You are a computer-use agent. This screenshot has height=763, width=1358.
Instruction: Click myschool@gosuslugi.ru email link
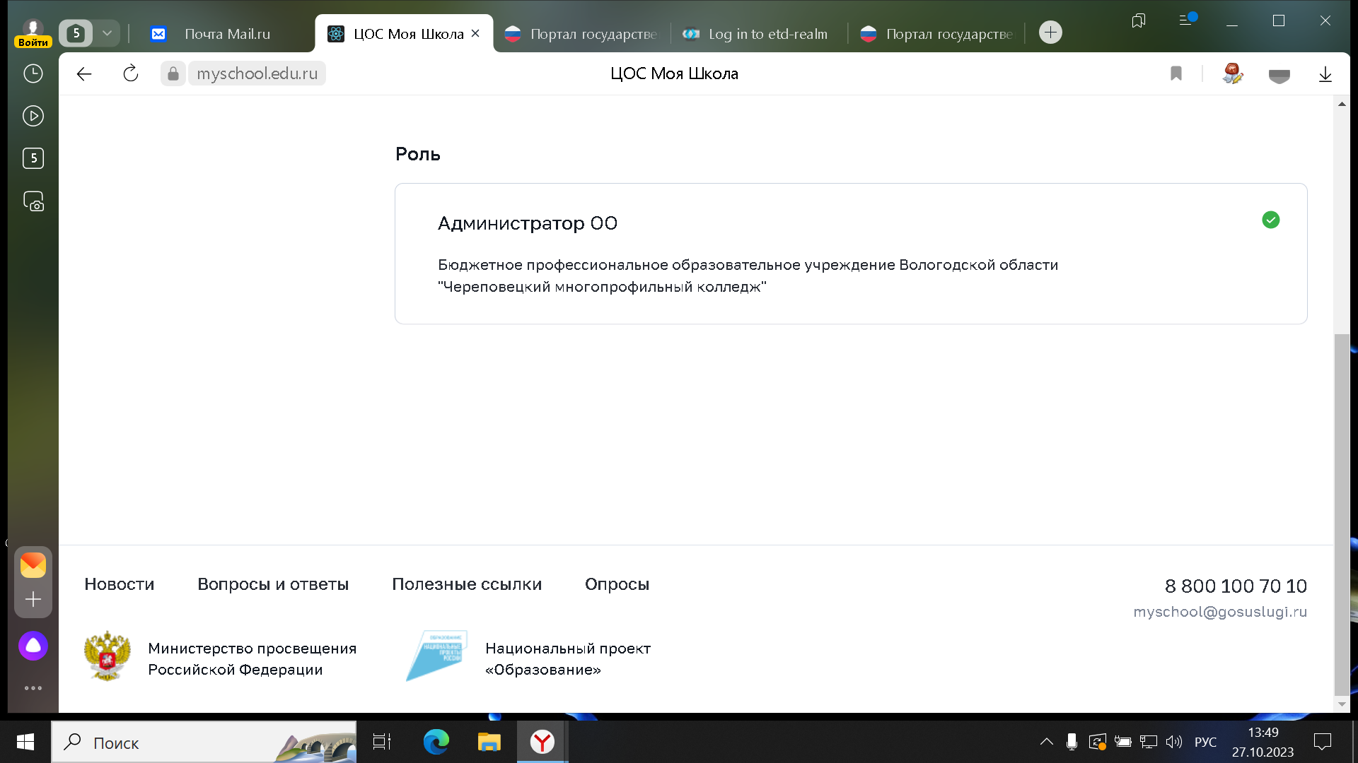click(x=1219, y=612)
